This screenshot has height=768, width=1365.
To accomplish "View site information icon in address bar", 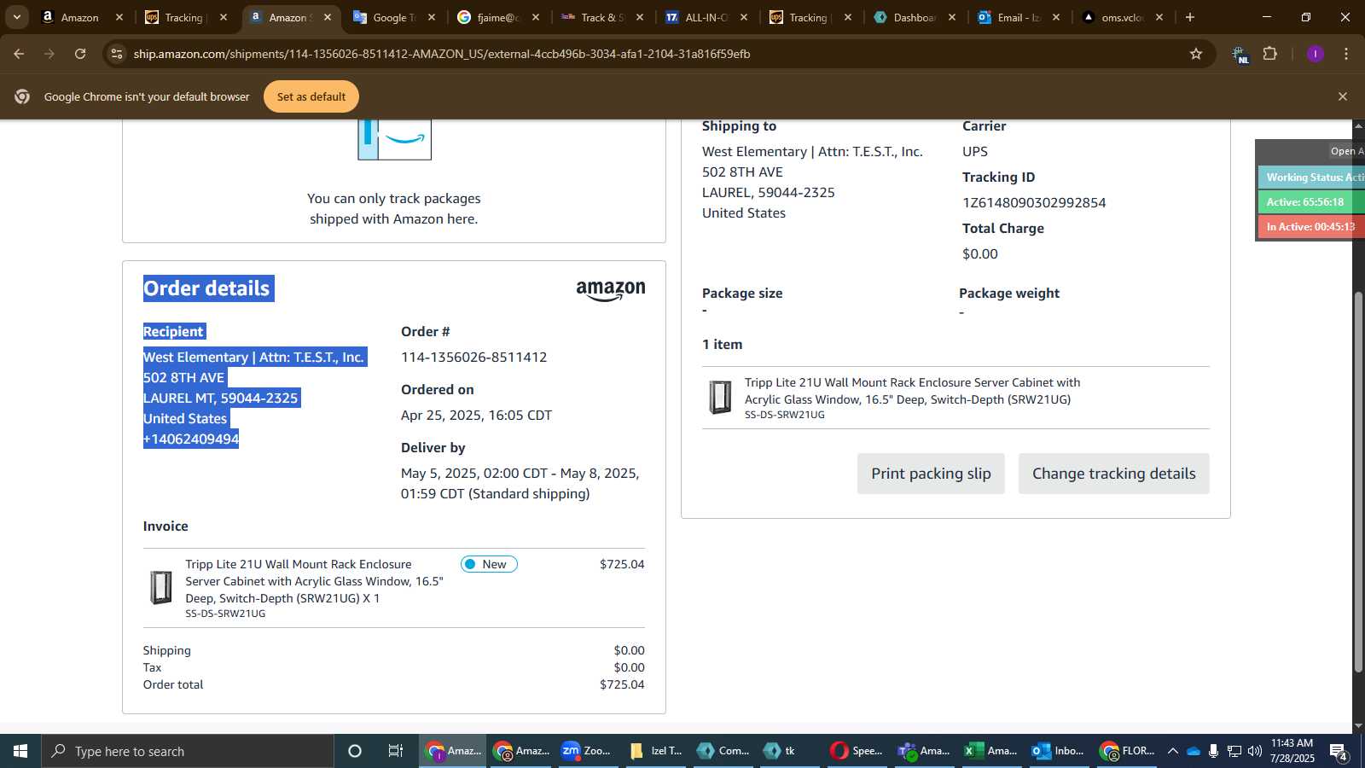I will tap(117, 54).
